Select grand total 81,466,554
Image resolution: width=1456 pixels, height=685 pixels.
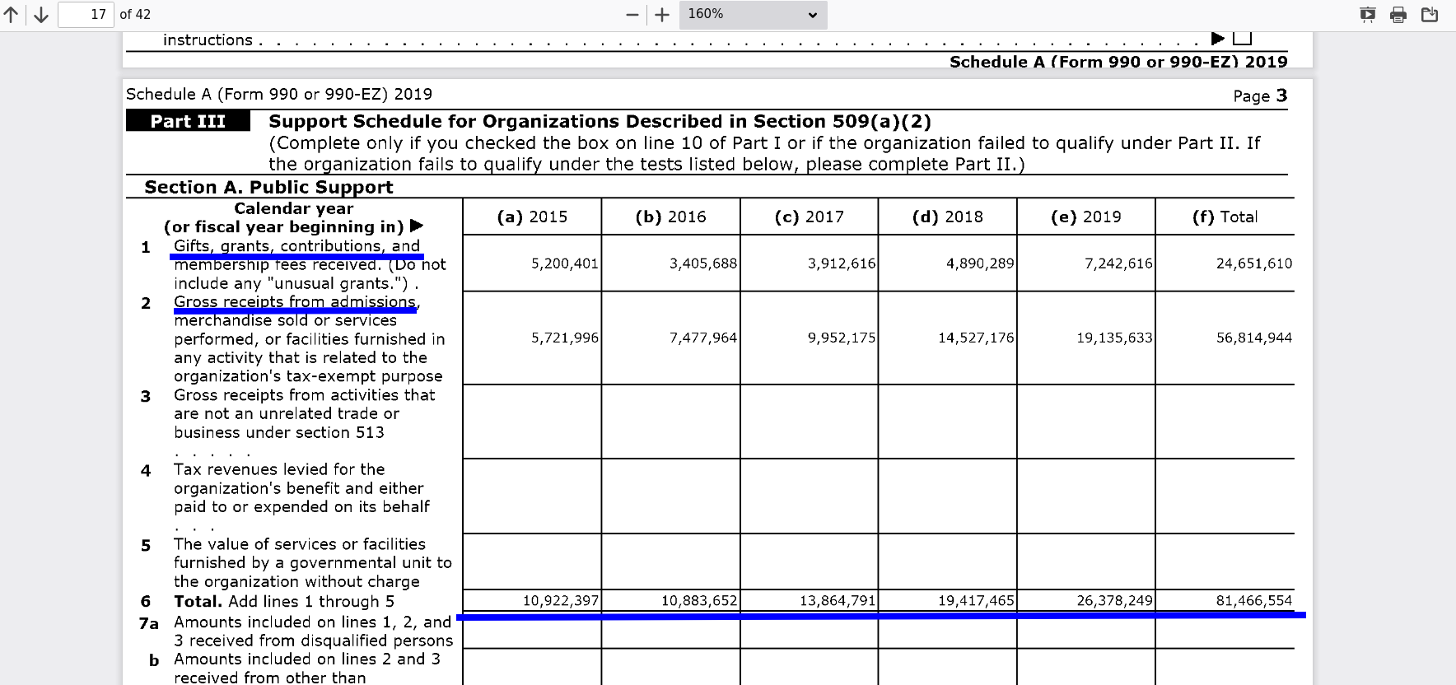pos(1253,601)
